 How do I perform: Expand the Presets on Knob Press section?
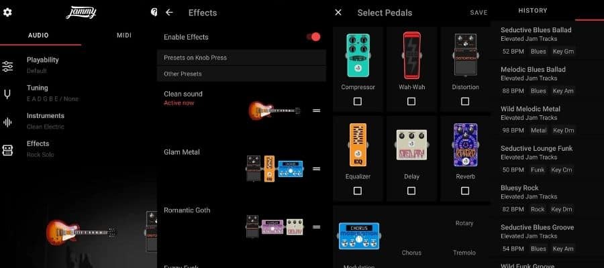click(242, 58)
